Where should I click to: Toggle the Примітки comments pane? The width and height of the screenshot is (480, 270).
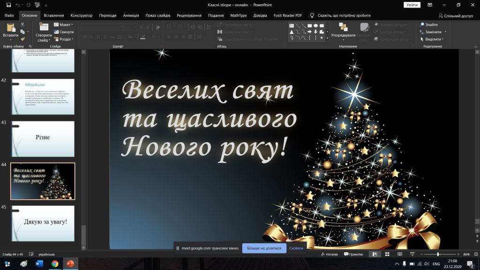click(353, 255)
